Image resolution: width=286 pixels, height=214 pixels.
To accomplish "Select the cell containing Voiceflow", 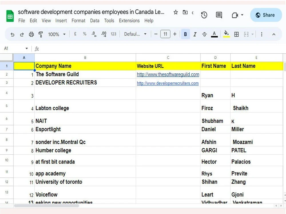I will click(85, 192).
